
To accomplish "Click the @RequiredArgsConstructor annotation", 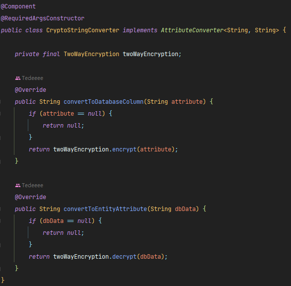I will [x=43, y=18].
